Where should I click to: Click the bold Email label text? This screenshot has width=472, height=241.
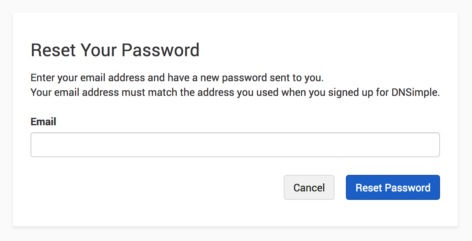(43, 122)
